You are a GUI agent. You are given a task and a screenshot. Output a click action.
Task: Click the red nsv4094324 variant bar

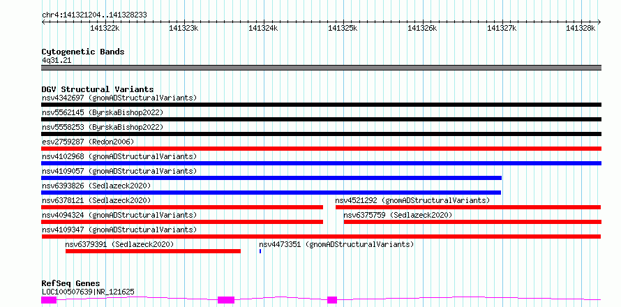[x=182, y=222]
